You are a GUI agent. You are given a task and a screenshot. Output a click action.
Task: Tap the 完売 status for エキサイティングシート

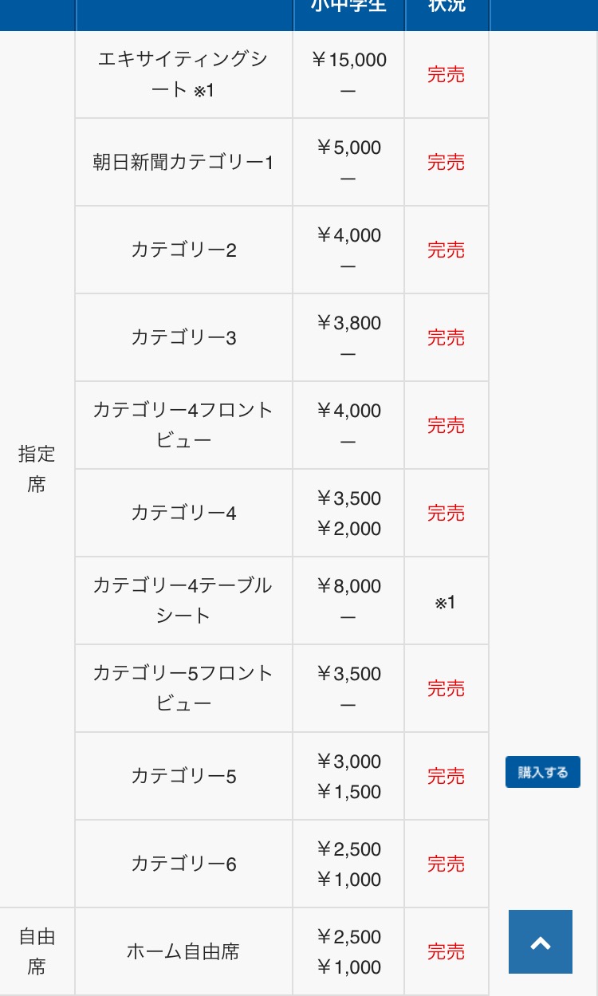(x=446, y=75)
